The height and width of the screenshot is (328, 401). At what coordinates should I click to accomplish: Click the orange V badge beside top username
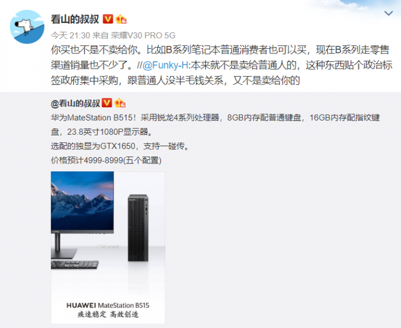pos(108,19)
